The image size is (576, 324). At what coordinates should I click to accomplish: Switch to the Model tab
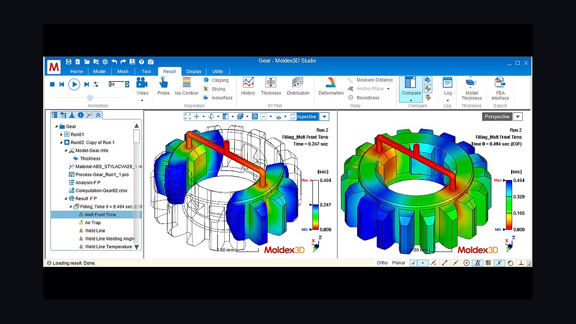99,72
